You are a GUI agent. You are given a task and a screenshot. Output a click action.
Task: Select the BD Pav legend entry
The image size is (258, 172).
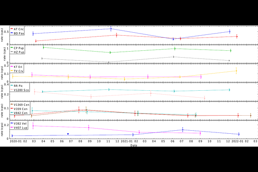point(17,33)
